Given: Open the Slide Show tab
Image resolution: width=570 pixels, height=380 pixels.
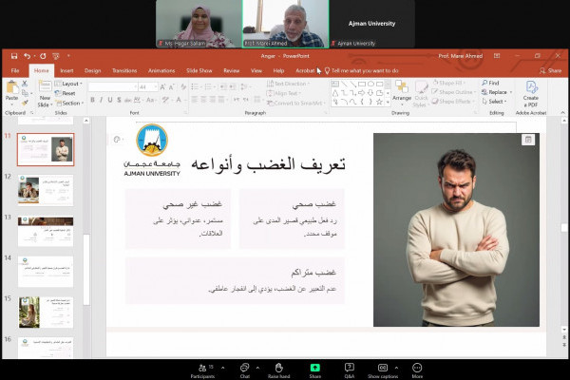Looking at the screenshot, I should (x=199, y=70).
